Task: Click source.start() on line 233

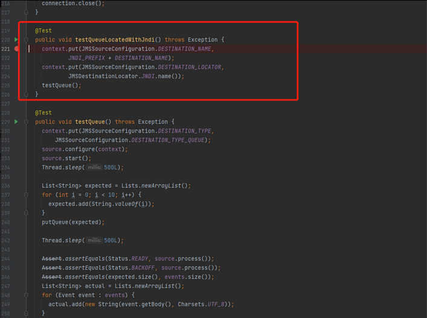Action: coord(65,158)
